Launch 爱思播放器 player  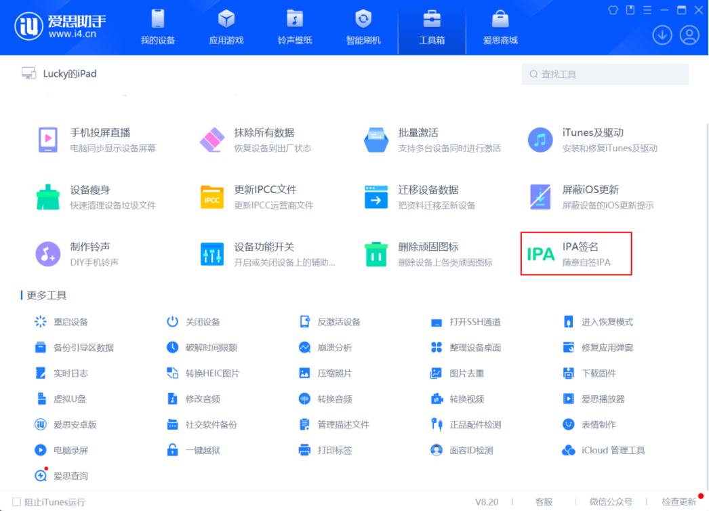click(593, 399)
